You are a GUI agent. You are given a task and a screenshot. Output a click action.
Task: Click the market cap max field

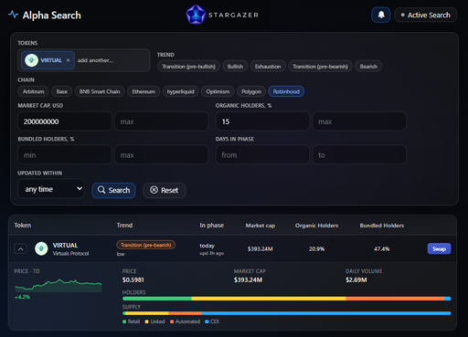162,121
